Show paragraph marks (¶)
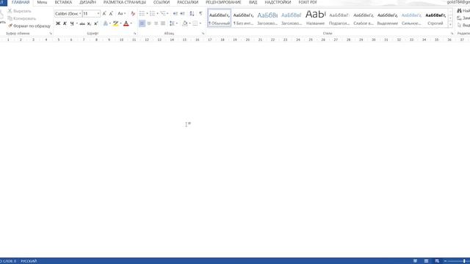470x264 pixels. [x=200, y=13]
